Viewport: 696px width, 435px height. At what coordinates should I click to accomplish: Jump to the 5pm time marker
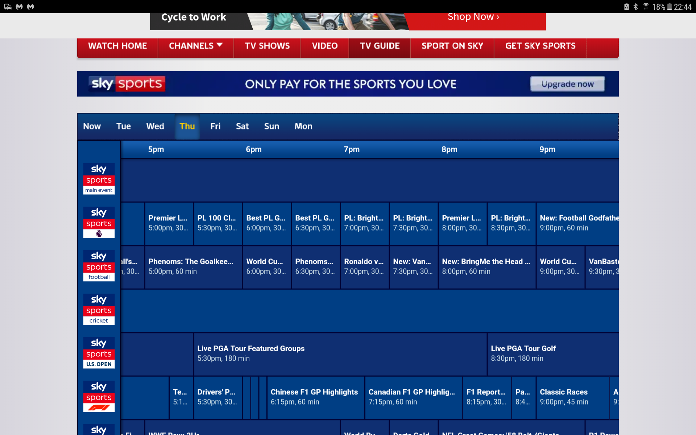coord(156,149)
